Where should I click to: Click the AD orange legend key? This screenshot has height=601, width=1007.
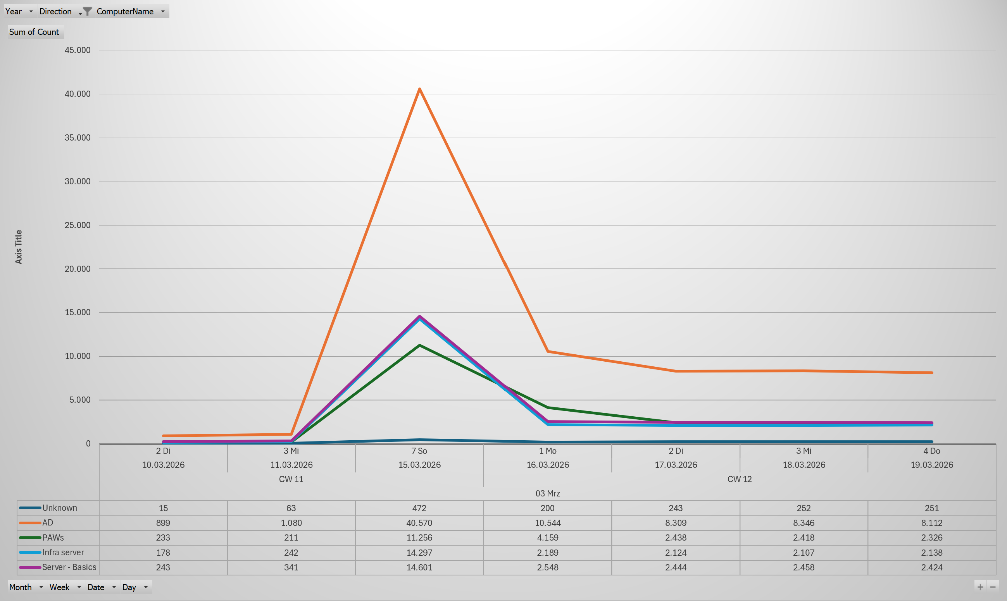29,523
